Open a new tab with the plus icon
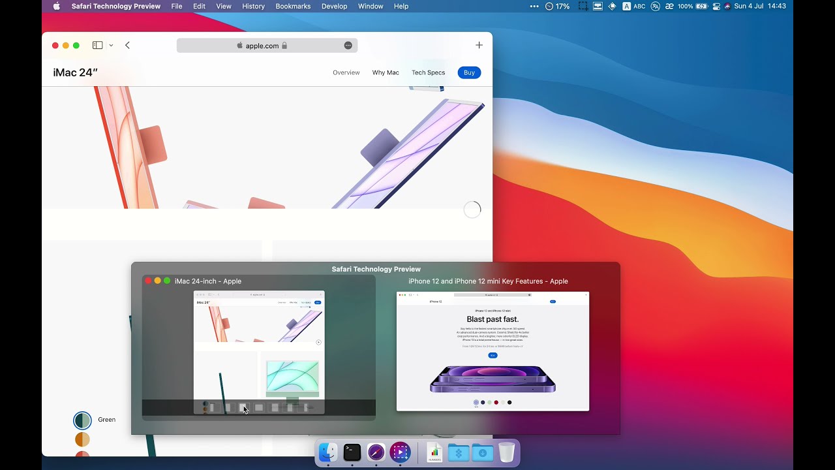The height and width of the screenshot is (470, 835). tap(479, 46)
